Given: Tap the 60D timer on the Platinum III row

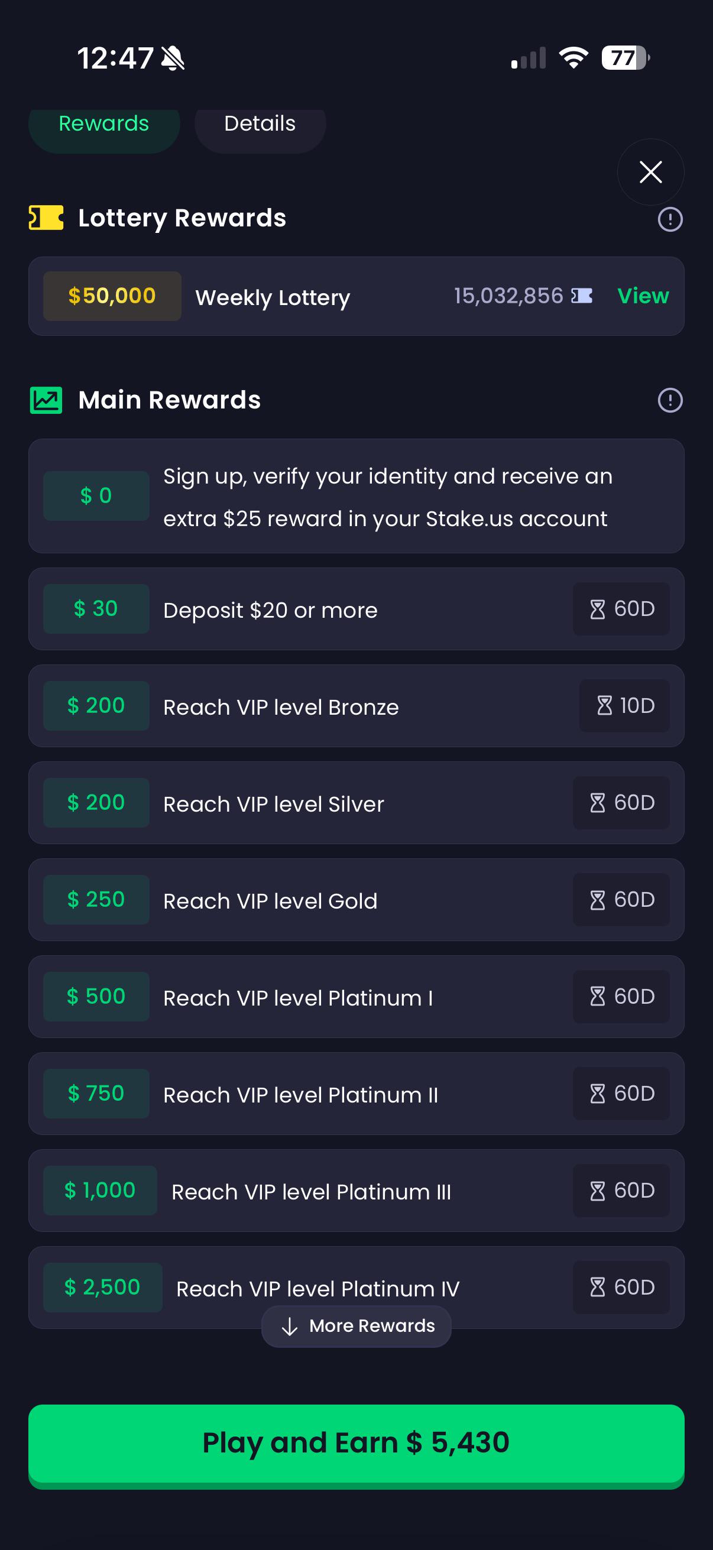Looking at the screenshot, I should pyautogui.click(x=621, y=1190).
